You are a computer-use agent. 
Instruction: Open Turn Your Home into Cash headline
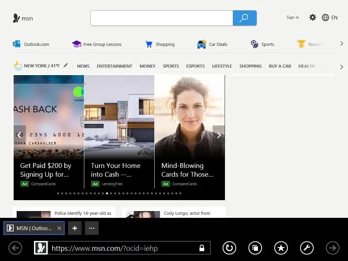[116, 170]
